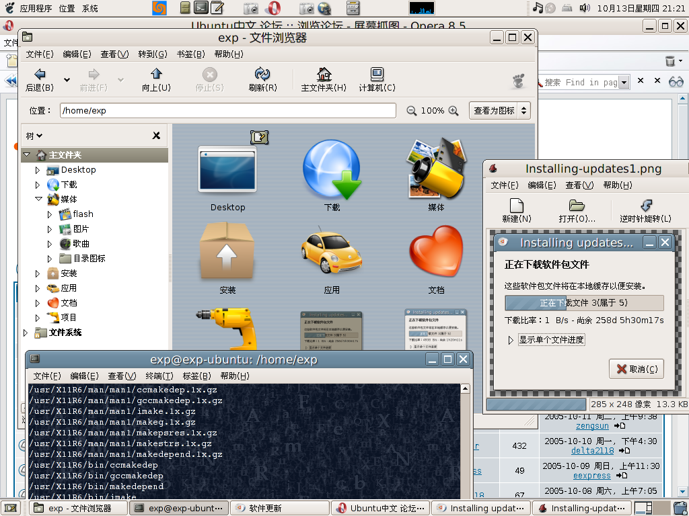
Task: Open the 标签 menu in the terminal window
Action: pos(197,376)
